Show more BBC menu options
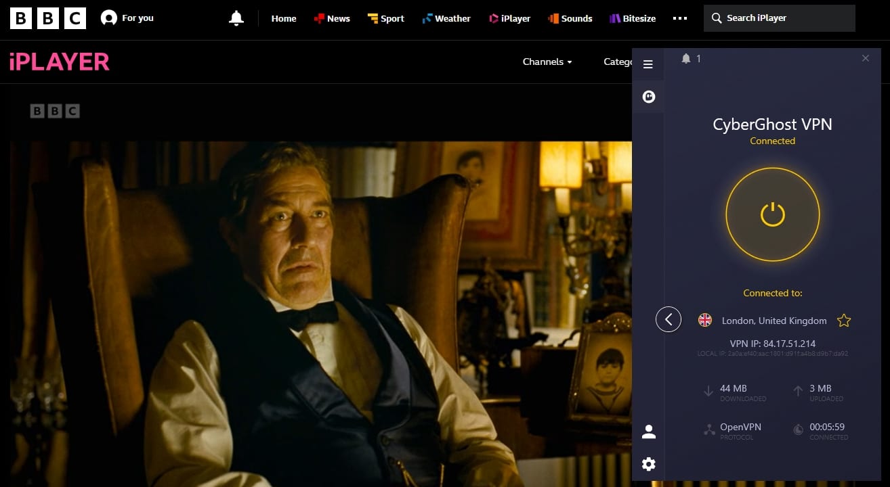 680,18
